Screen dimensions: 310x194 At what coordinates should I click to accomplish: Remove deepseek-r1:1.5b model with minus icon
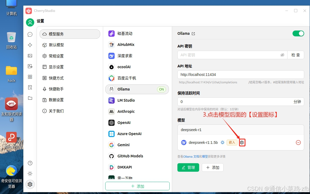tap(298, 143)
